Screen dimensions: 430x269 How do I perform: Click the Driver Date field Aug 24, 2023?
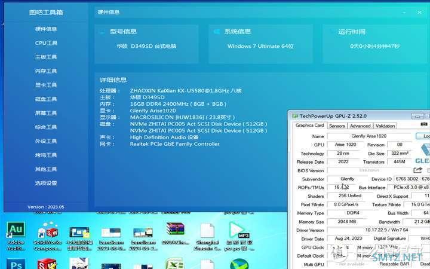tap(348, 239)
